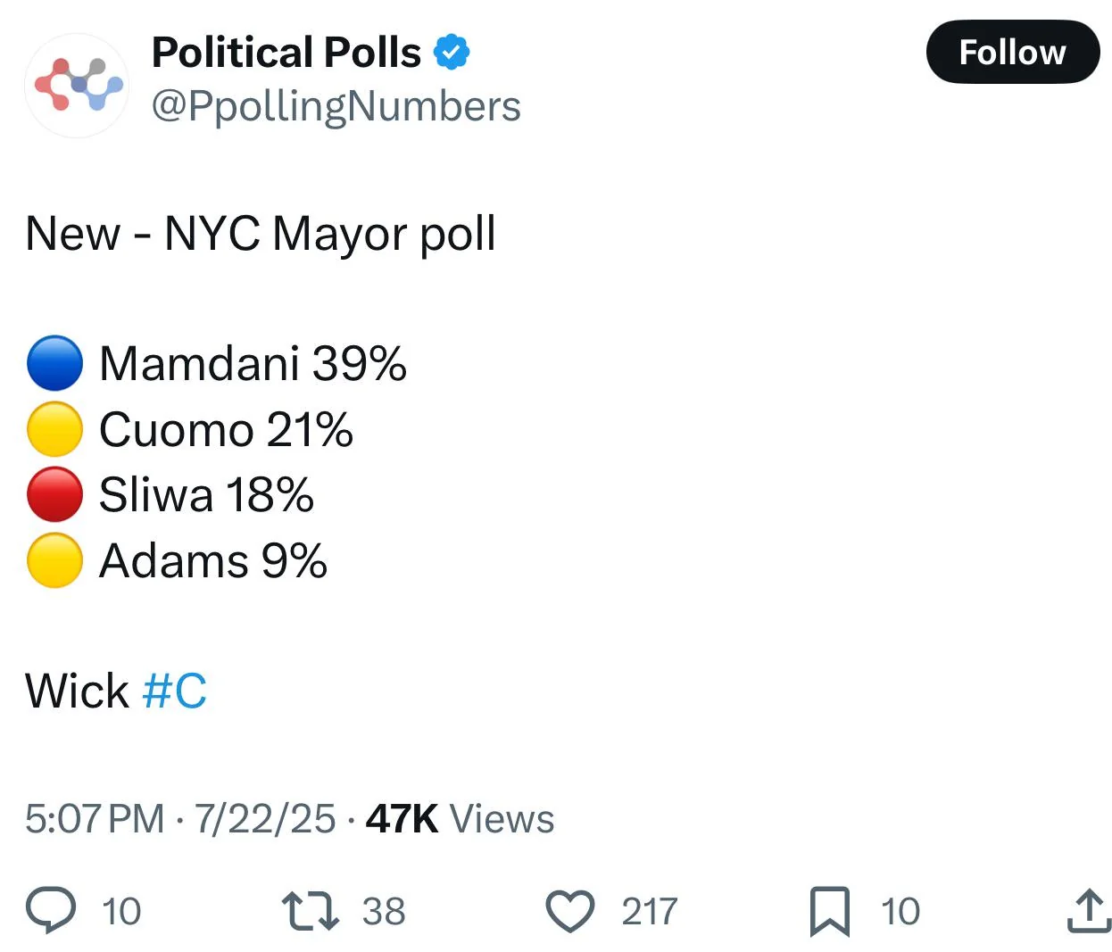Open the share upload icon
This screenshot has height=952, width=1112.
tap(1089, 911)
